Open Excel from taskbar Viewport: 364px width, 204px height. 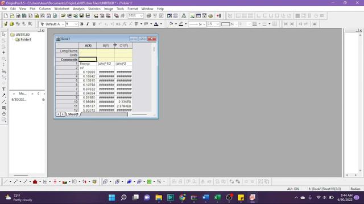tap(217, 198)
